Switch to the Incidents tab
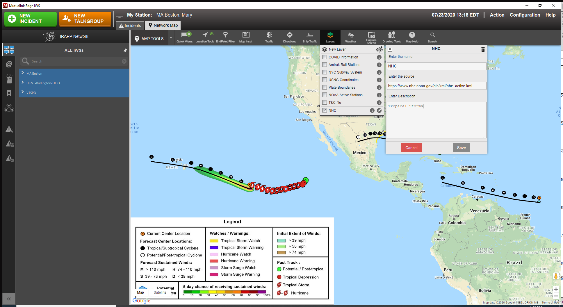Image resolution: width=563 pixels, height=307 pixels. pos(130,26)
